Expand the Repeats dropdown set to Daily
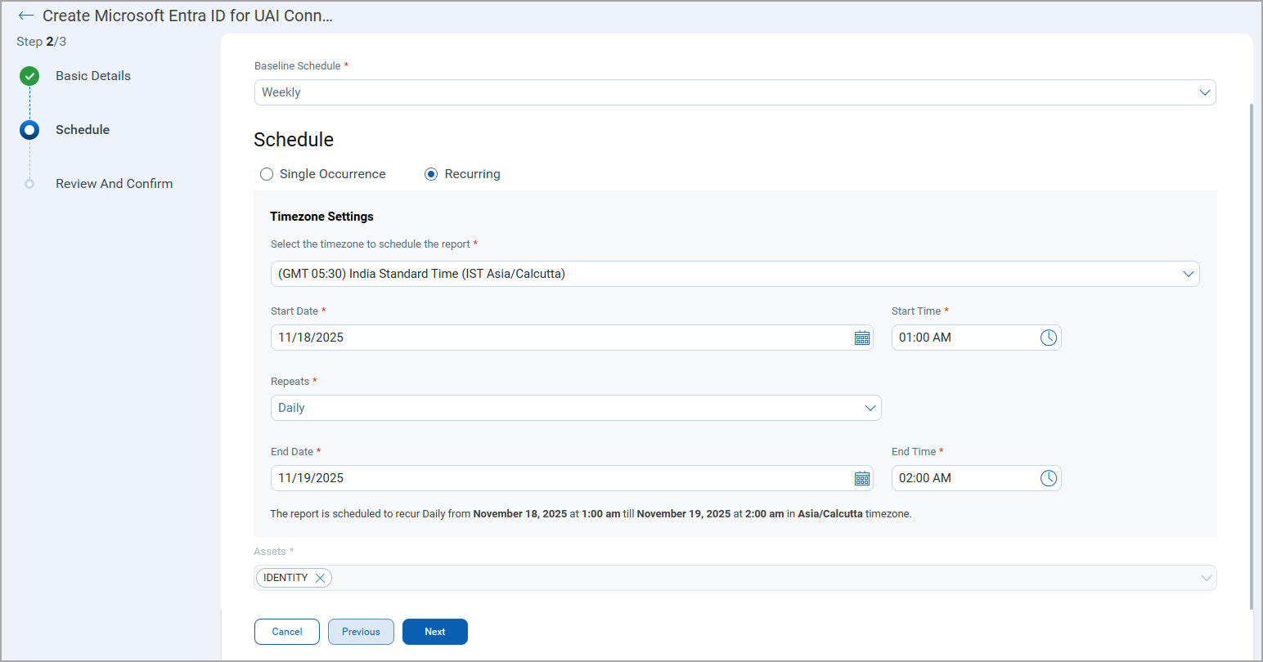The image size is (1263, 662). [870, 408]
